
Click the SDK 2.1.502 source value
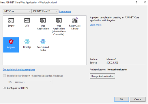[x=112, y=63]
